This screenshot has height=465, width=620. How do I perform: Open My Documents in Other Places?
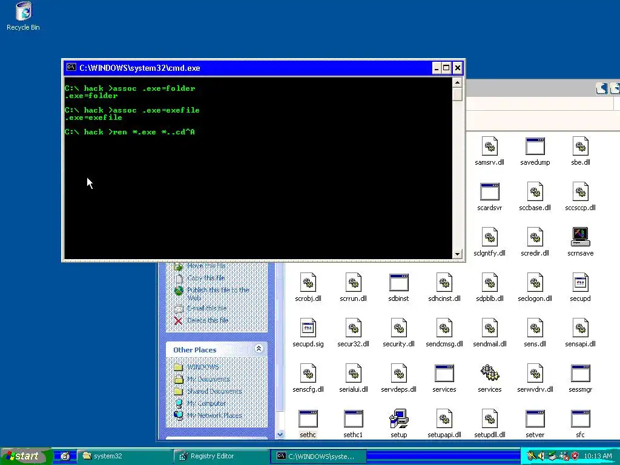click(208, 379)
